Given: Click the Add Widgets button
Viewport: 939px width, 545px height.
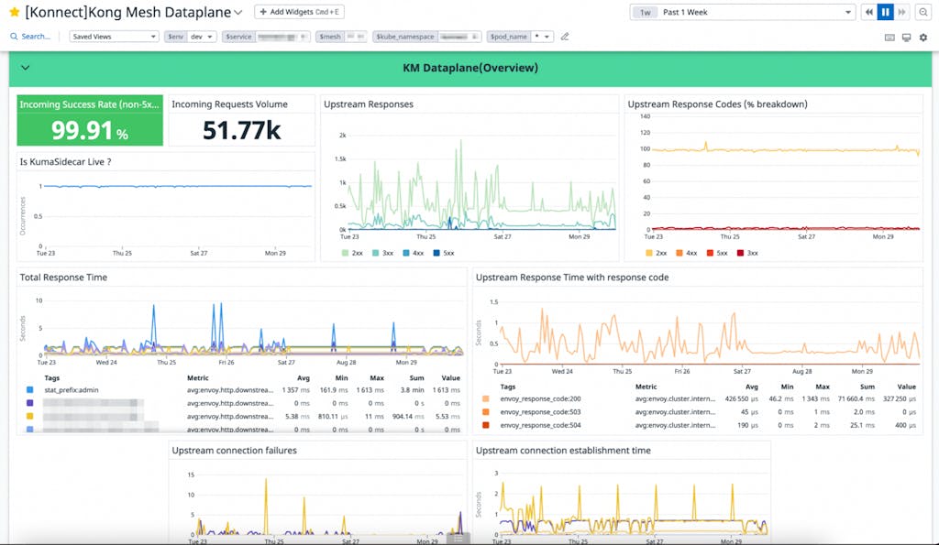Looking at the screenshot, I should [299, 12].
